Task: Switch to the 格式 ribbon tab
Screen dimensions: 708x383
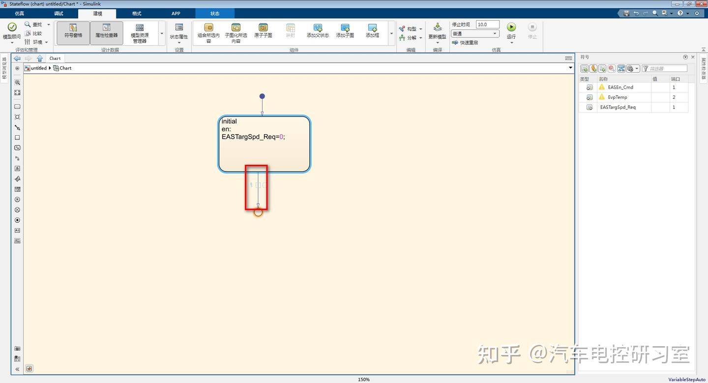Action: (x=137, y=13)
